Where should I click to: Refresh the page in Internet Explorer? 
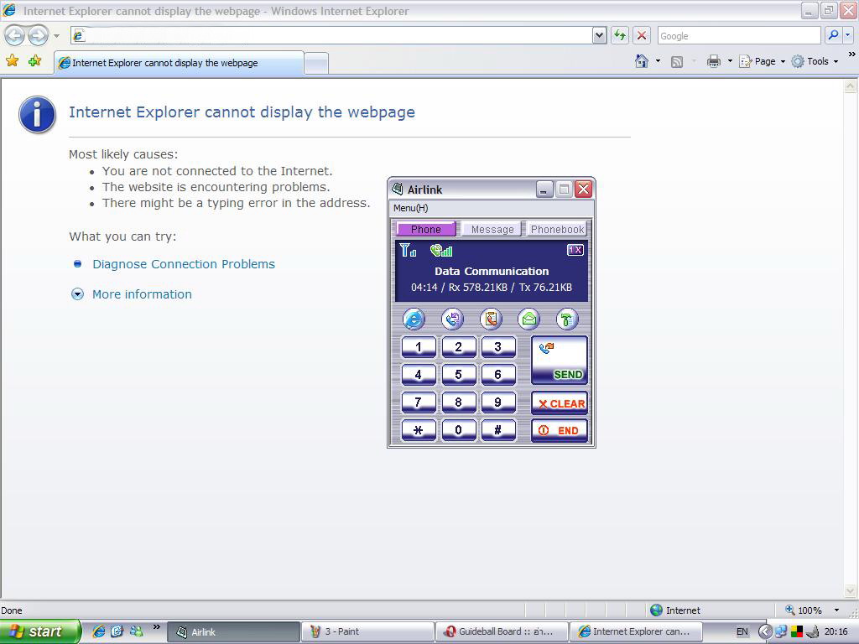pyautogui.click(x=620, y=35)
